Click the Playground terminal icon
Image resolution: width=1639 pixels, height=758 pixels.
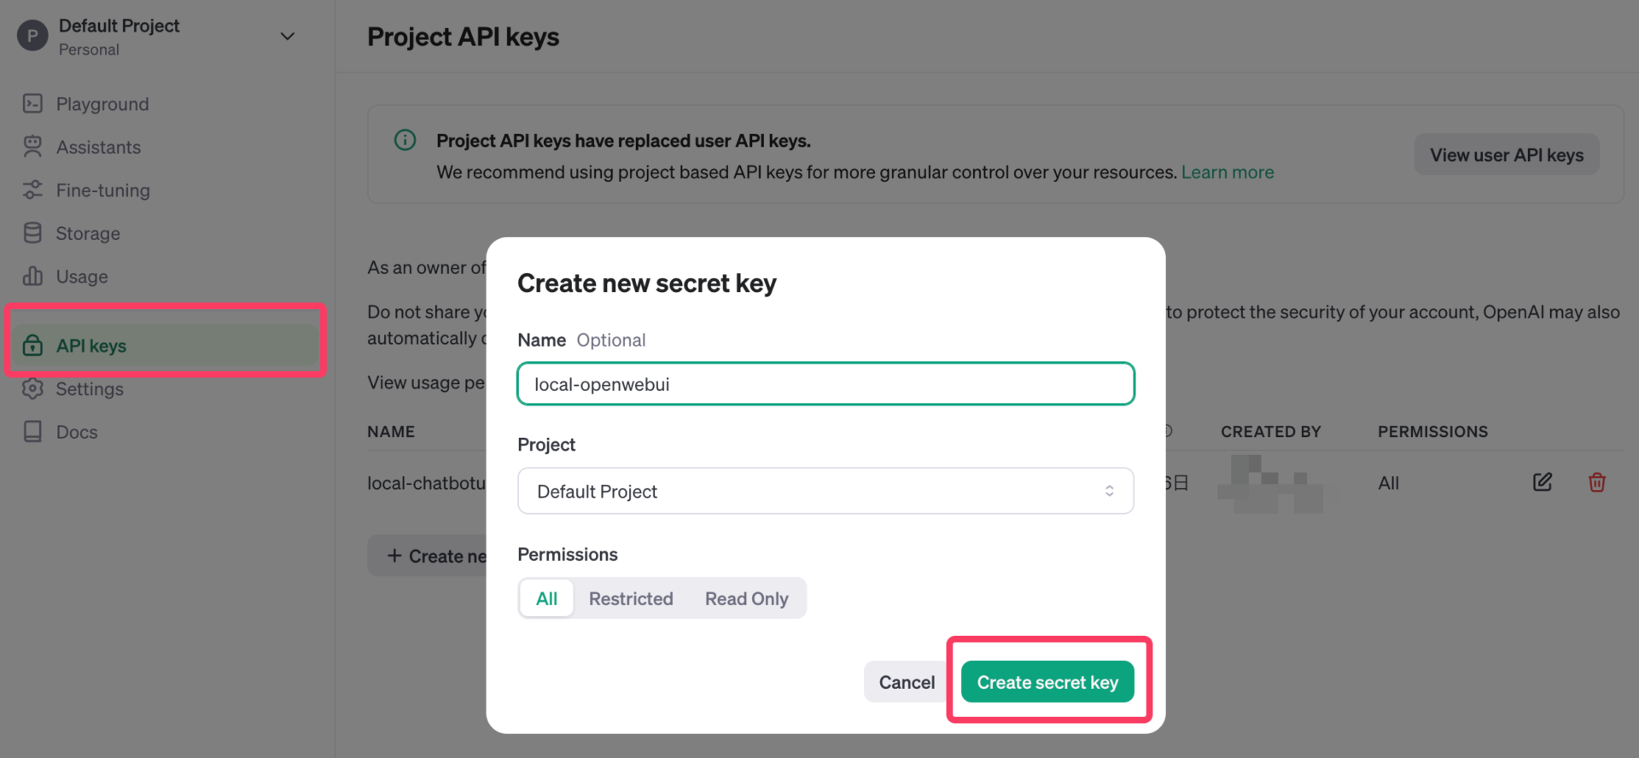click(32, 104)
